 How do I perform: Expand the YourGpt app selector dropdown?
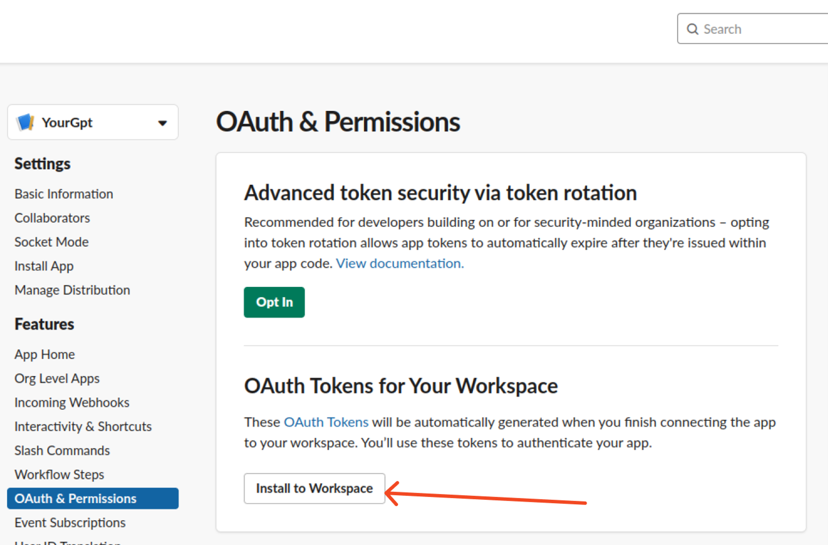(x=162, y=123)
